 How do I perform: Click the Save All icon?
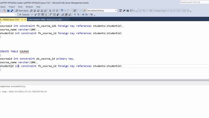[x=12, y=11]
